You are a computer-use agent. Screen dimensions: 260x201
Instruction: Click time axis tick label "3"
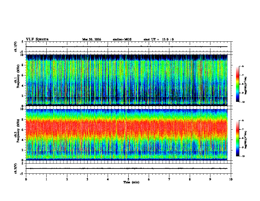point(87,179)
